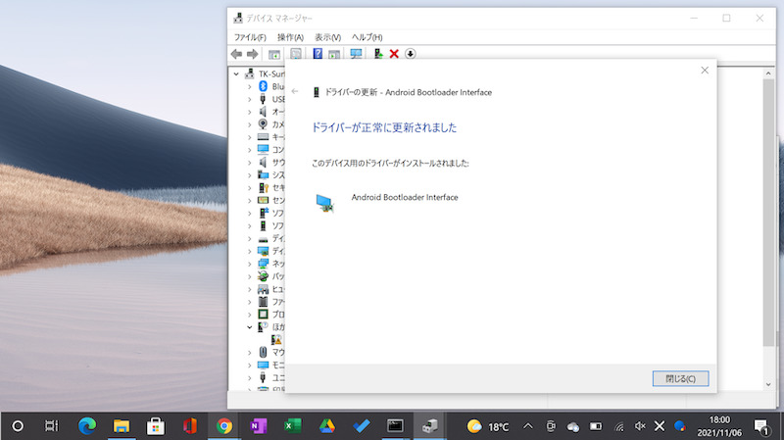Open the 操作(A) menu
This screenshot has height=440, width=784.
coord(290,37)
